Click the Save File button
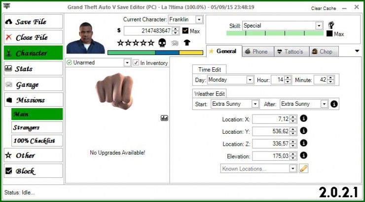365x202 pixels. click(34, 22)
